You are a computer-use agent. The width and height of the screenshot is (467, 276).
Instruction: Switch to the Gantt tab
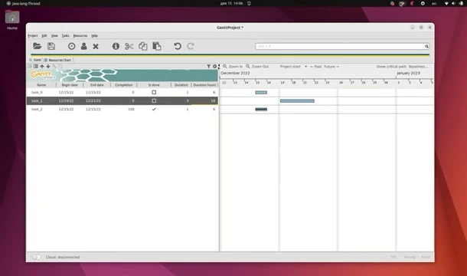(35, 60)
